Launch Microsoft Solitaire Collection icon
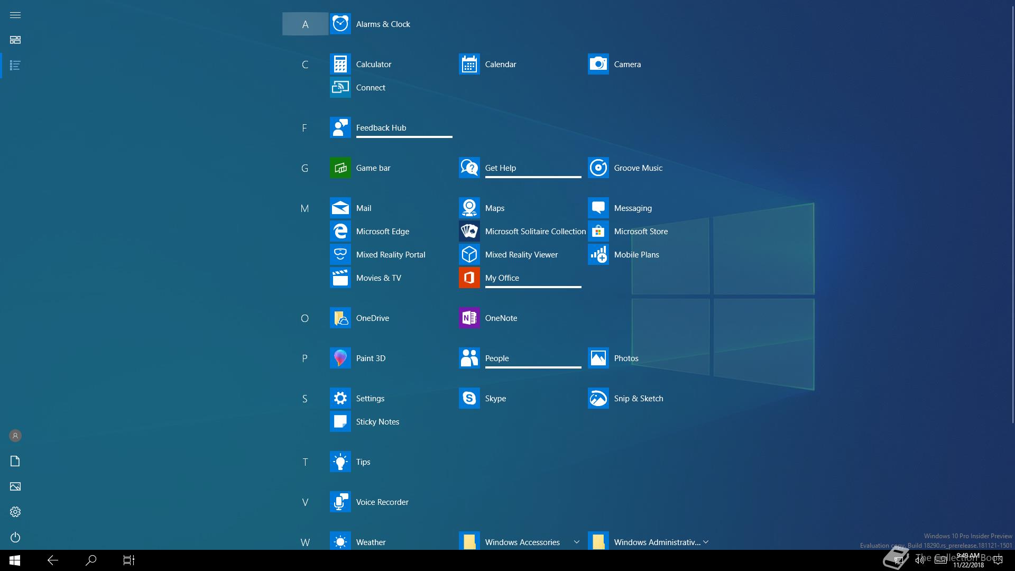This screenshot has width=1015, height=571. click(x=469, y=232)
